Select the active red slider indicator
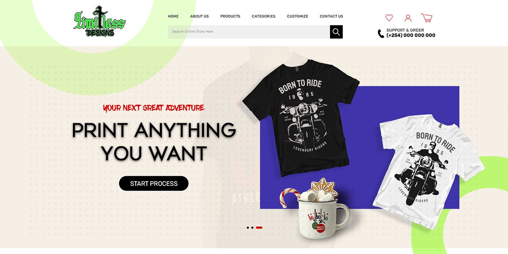This screenshot has width=508, height=254. click(259, 228)
